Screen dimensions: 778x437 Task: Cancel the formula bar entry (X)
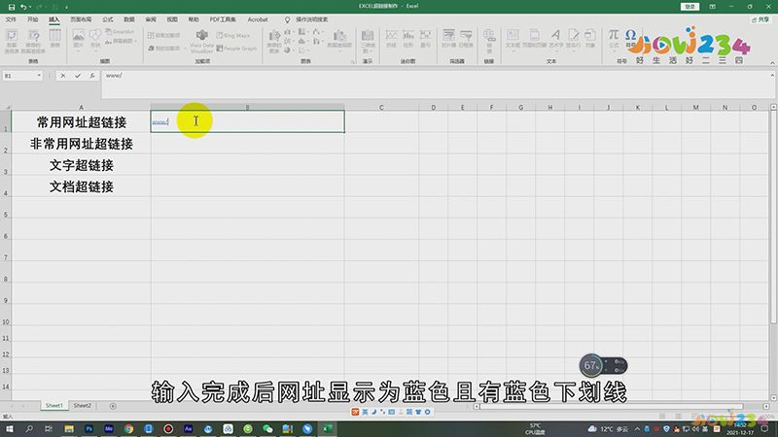pos(63,76)
